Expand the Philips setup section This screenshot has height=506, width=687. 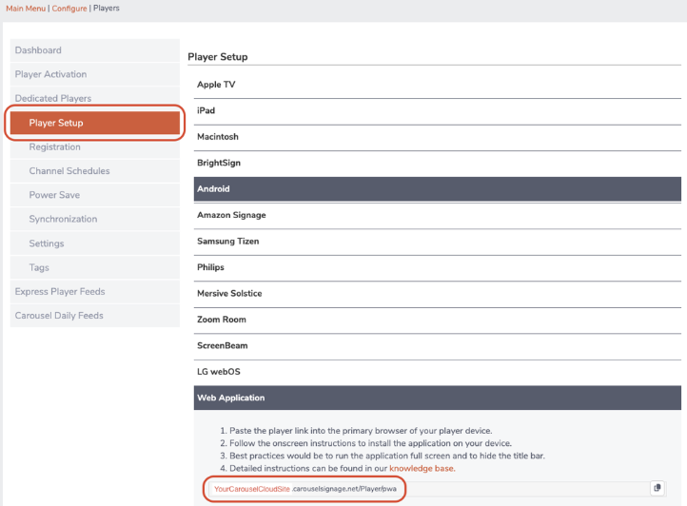point(438,267)
